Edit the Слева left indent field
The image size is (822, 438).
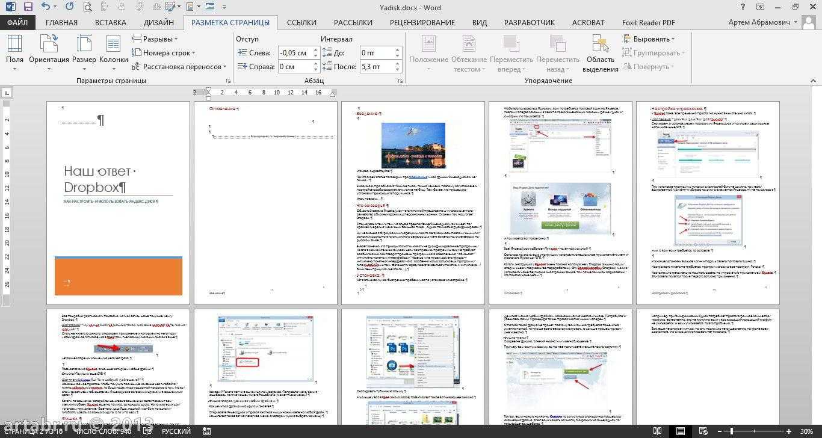[x=294, y=53]
